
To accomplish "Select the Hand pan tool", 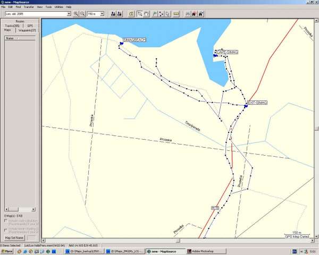I will 147,13.
